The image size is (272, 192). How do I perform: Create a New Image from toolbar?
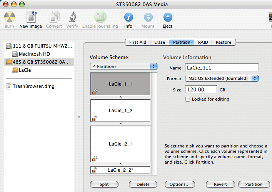pyautogui.click(x=31, y=20)
